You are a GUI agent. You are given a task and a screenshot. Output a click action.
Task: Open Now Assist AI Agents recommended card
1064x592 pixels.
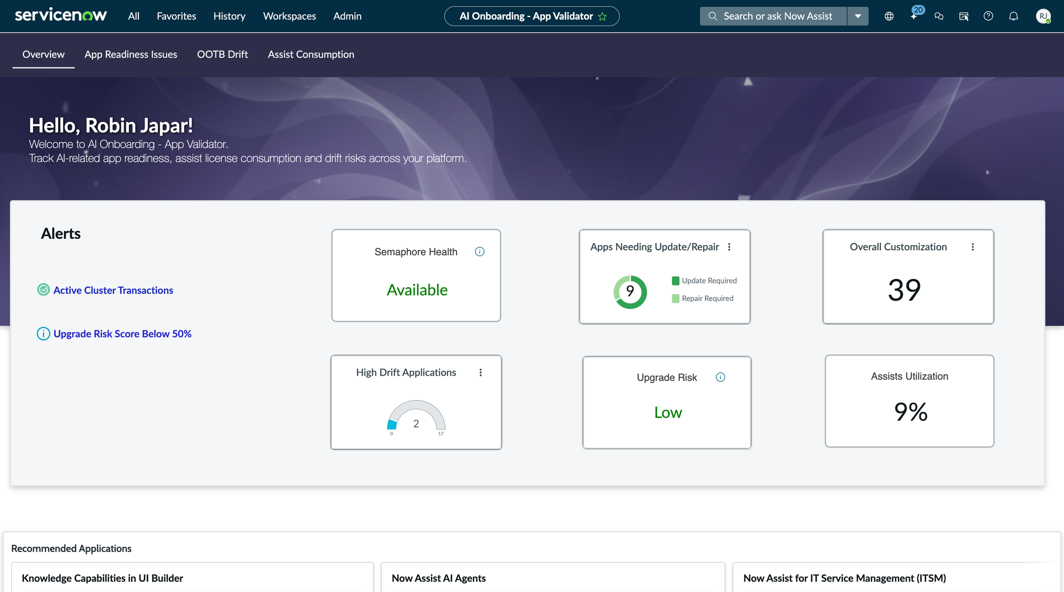click(553, 577)
